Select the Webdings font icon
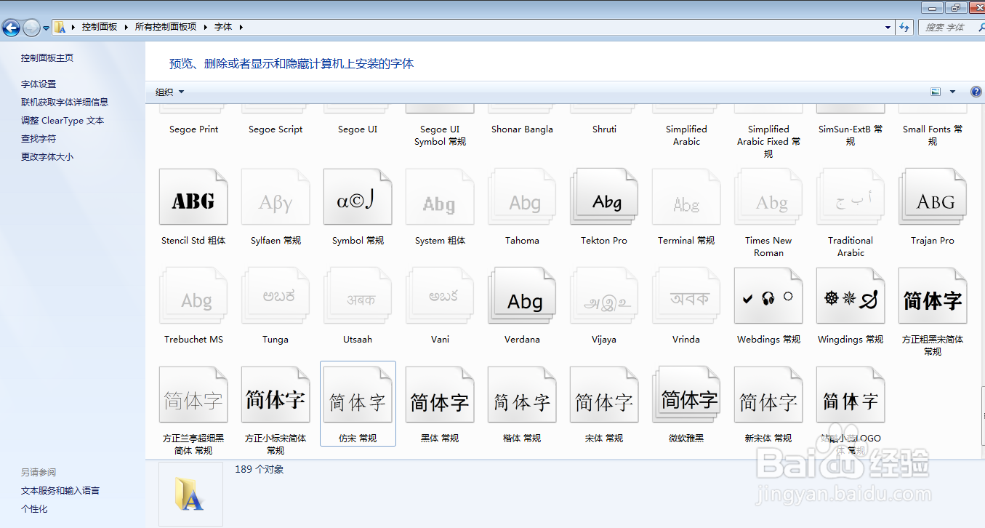The image size is (985, 528). 768,296
